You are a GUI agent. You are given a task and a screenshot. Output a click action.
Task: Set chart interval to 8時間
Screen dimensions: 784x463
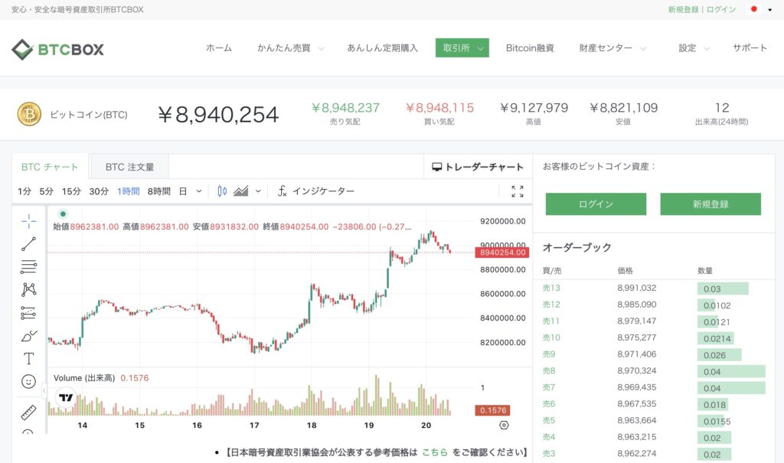click(158, 191)
